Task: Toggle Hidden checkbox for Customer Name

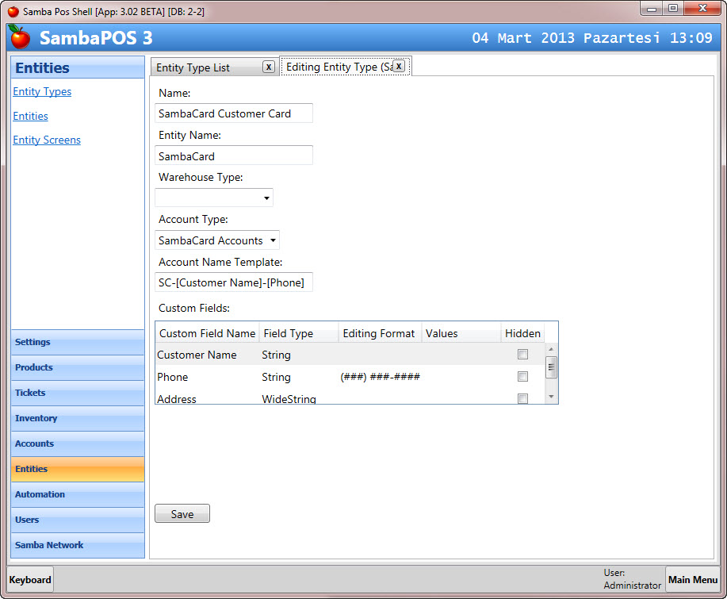Action: coord(522,355)
